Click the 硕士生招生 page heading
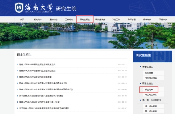This screenshot has width=175, height=114. pos(24,55)
